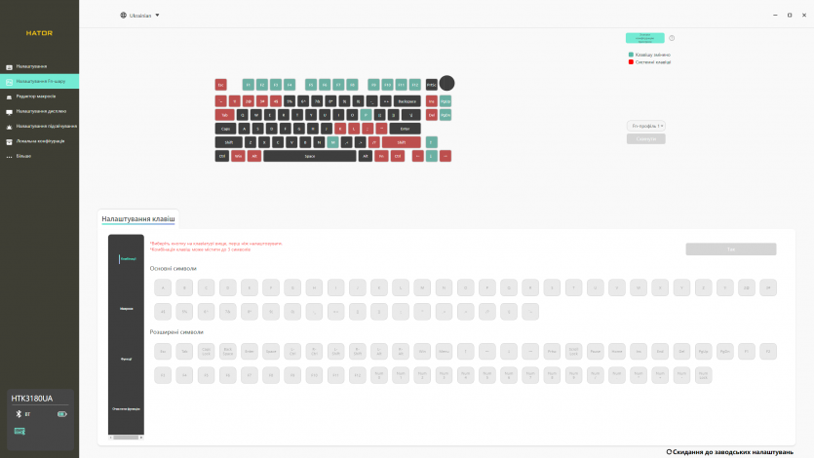Select Налаштування Fn-шару menu item
The image size is (814, 458).
(x=41, y=81)
